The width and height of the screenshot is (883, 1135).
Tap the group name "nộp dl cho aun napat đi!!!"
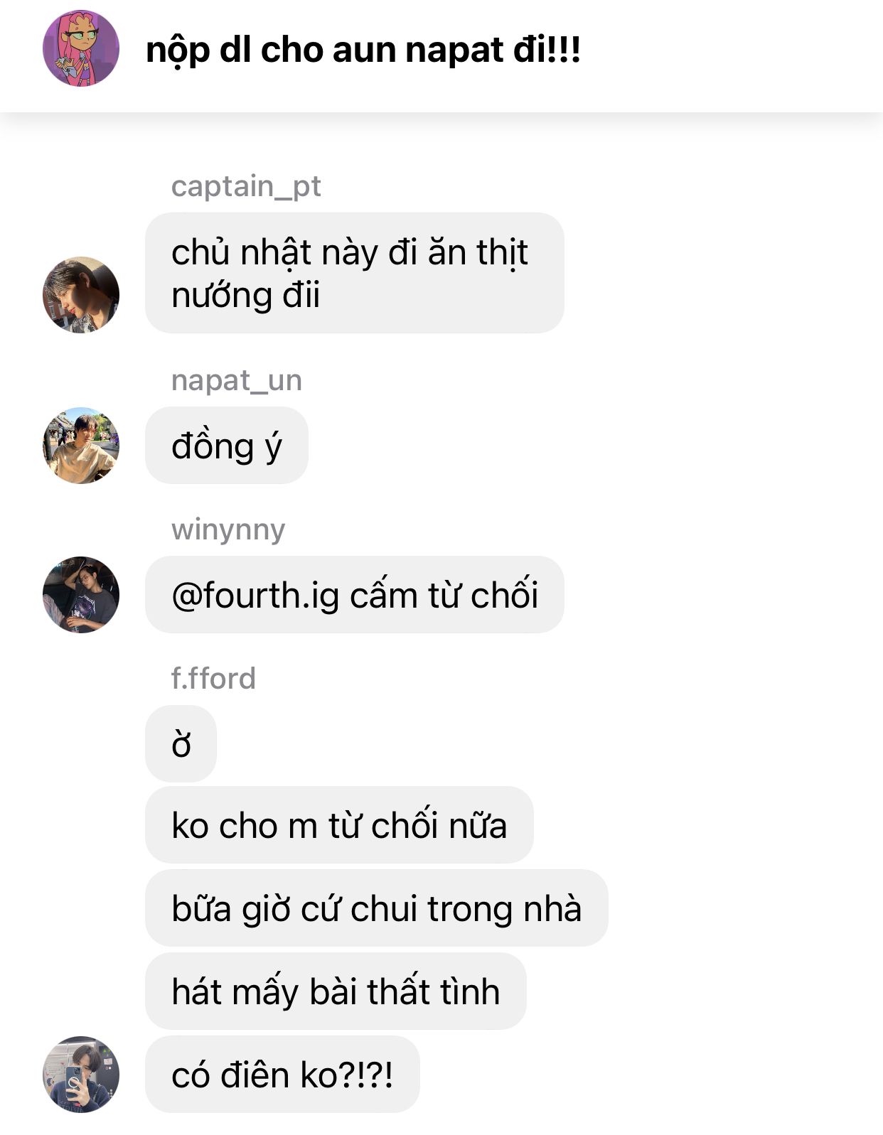pyautogui.click(x=363, y=50)
